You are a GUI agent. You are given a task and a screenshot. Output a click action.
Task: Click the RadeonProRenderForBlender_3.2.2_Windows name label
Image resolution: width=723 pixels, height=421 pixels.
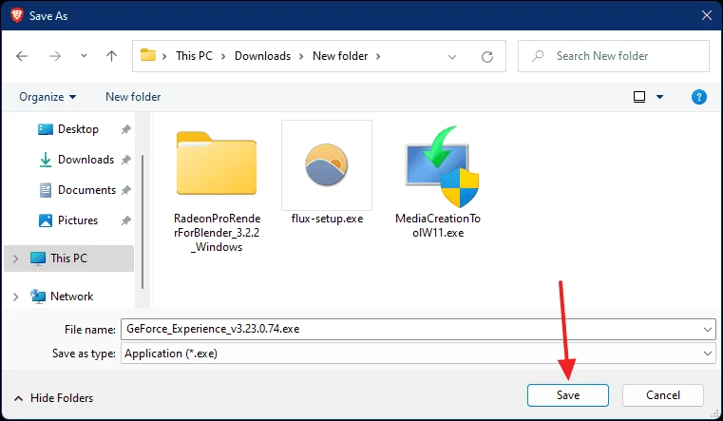click(x=218, y=233)
